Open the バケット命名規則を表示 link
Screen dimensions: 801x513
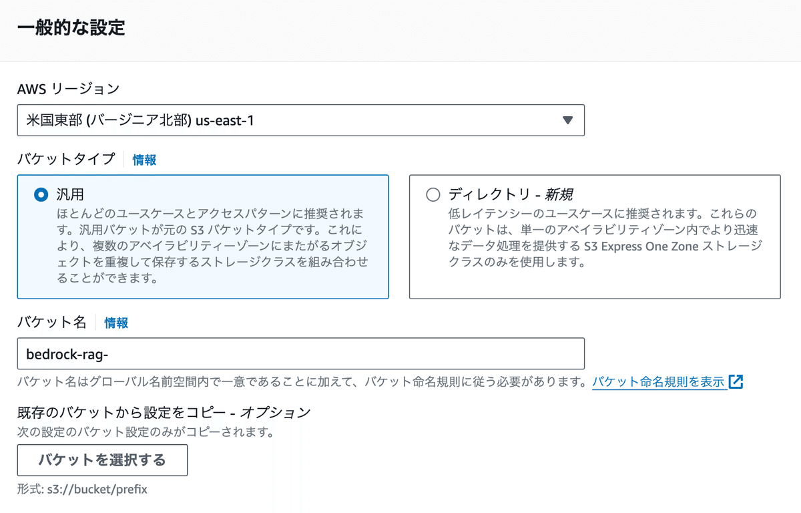[x=658, y=382]
